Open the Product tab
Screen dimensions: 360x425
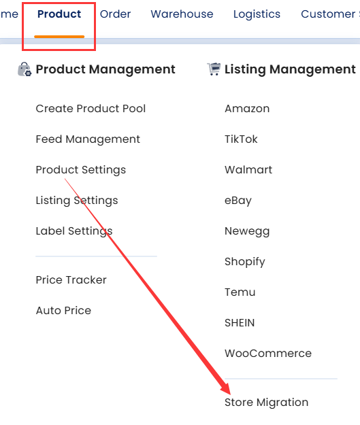pyautogui.click(x=59, y=14)
